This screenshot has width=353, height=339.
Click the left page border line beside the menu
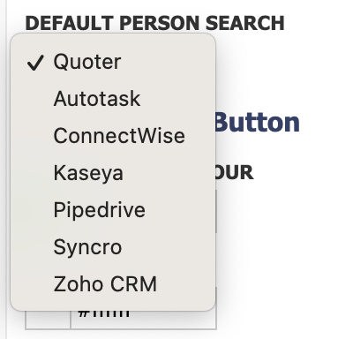pos(6,169)
